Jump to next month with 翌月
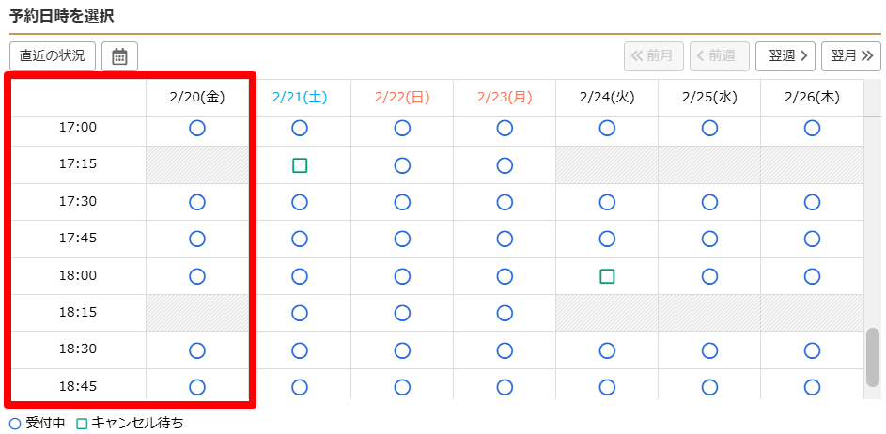 850,56
